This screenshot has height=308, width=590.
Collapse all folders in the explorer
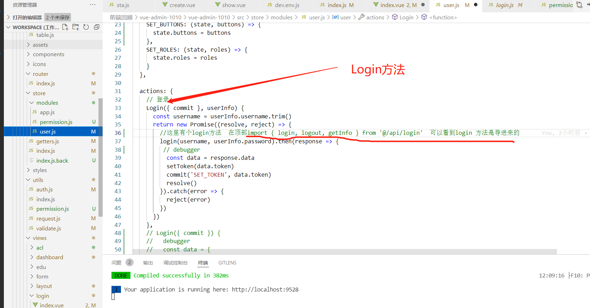[x=97, y=27]
